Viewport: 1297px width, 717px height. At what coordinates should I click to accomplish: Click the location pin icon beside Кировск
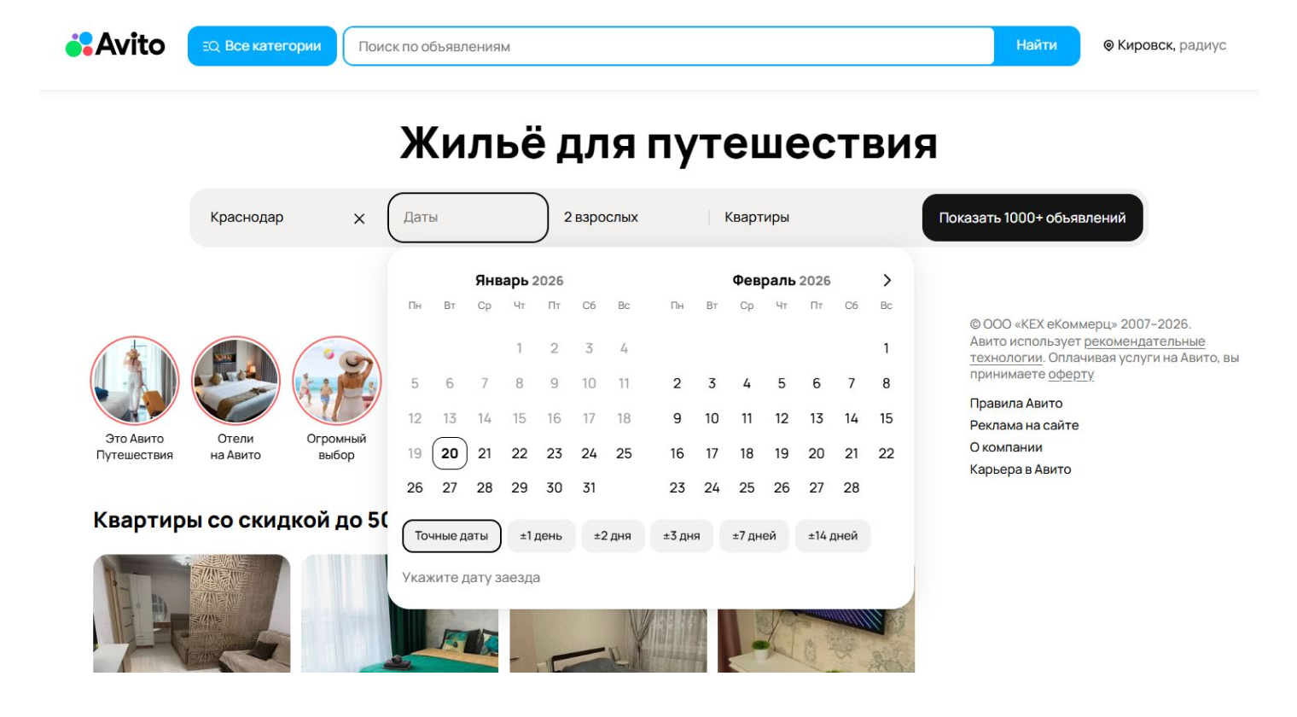coord(1110,46)
